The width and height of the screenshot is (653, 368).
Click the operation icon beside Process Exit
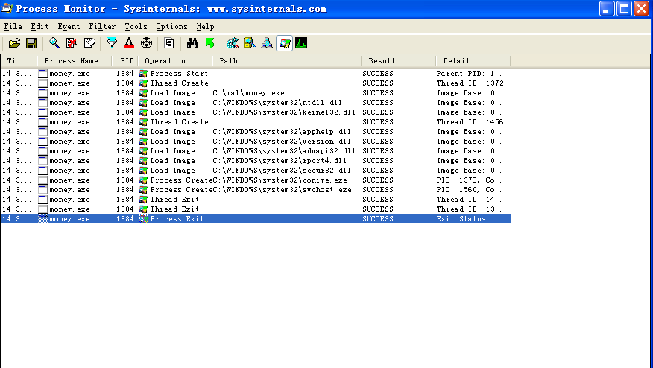143,219
